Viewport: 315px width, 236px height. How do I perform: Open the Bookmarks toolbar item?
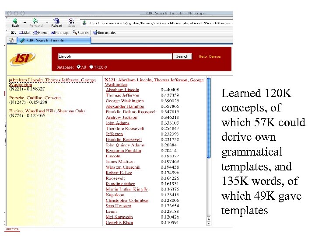(x=104, y=32)
